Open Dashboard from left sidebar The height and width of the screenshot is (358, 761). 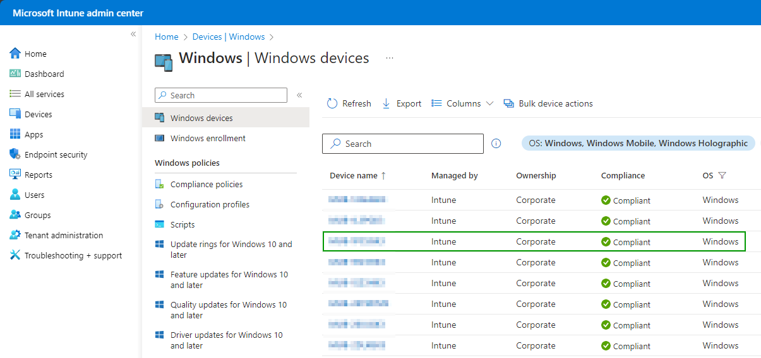click(37, 74)
